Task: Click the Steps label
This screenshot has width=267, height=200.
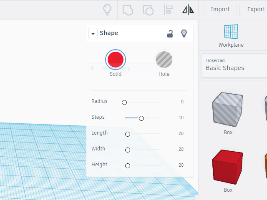Action: point(98,117)
